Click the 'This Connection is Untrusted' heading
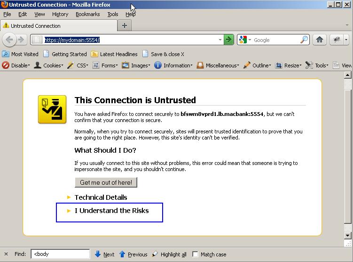The height and width of the screenshot is (262, 353). (135, 100)
